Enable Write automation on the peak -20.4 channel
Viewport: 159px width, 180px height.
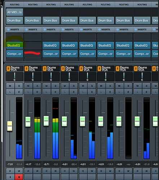(74, 171)
